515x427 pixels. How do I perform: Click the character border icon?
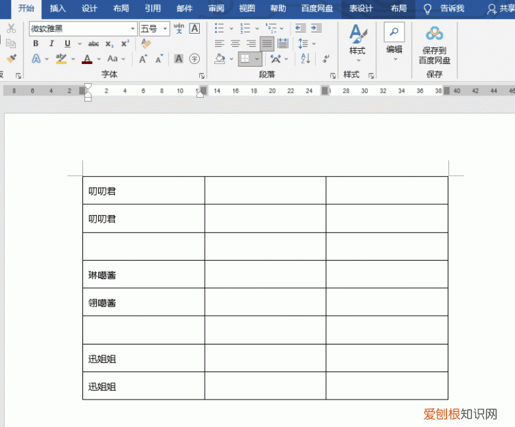195,29
